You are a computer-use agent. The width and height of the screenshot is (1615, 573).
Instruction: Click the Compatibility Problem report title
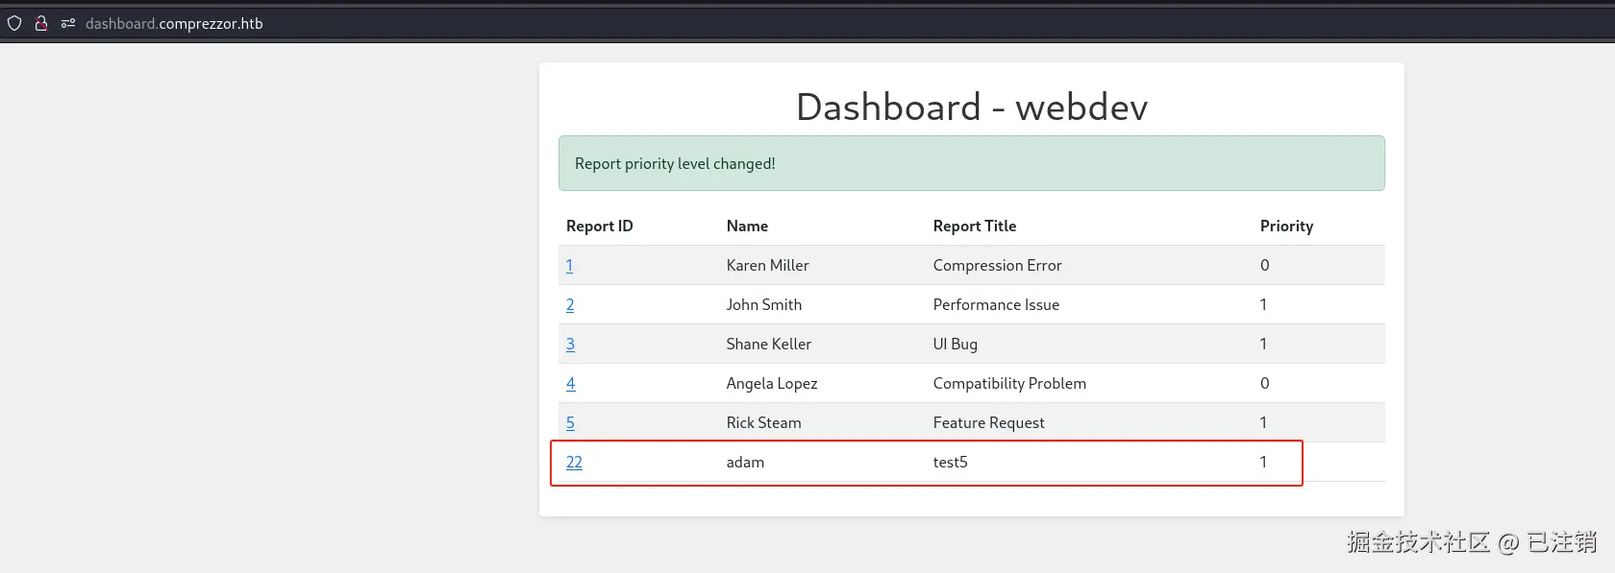pyautogui.click(x=1009, y=384)
